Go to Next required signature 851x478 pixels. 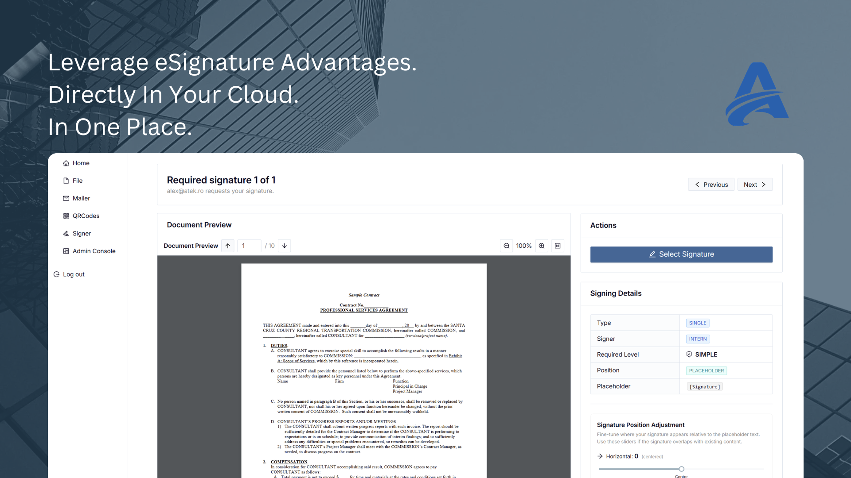click(x=754, y=185)
